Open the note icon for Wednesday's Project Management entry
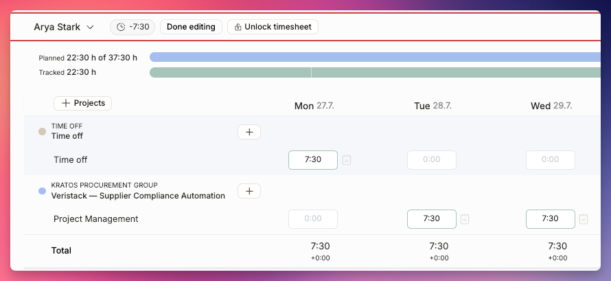This screenshot has width=611, height=281. (x=584, y=219)
